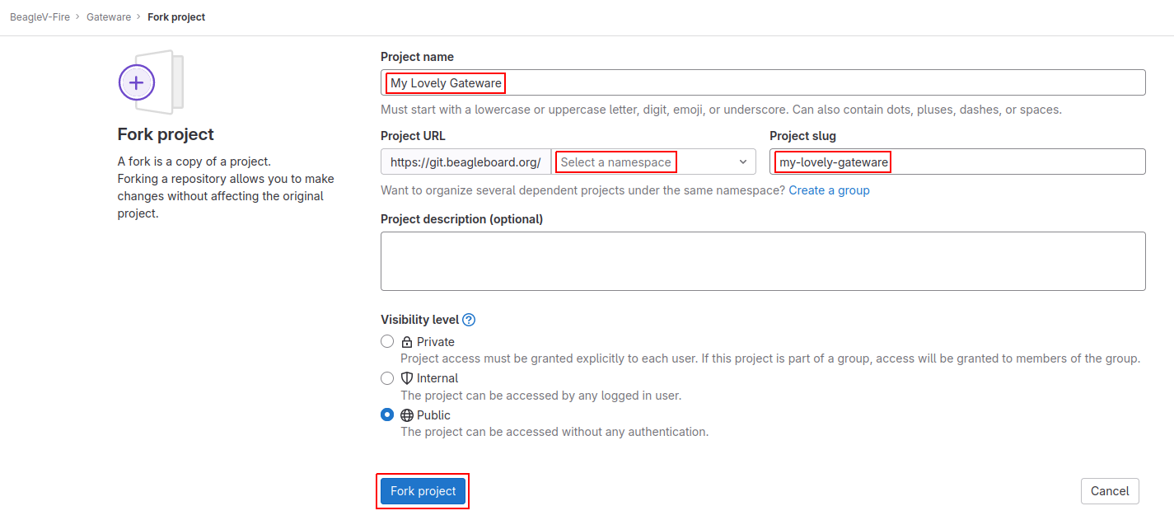
Task: Click the git.beagleboard.org URL prefix box
Action: 465,162
